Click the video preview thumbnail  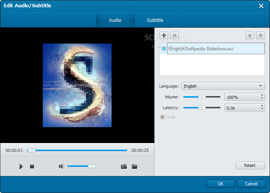point(77,85)
